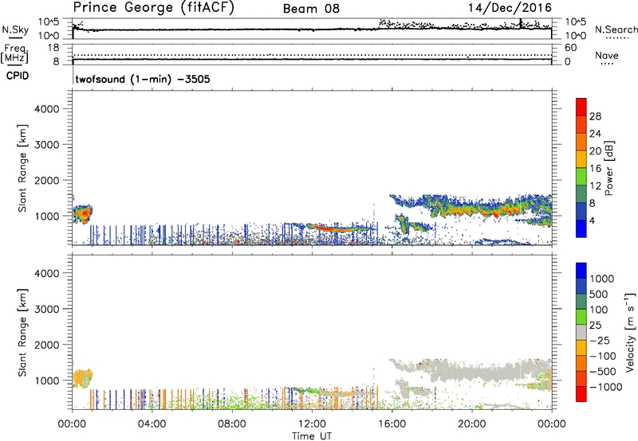Click the '04:00' time axis tick

coord(152,424)
